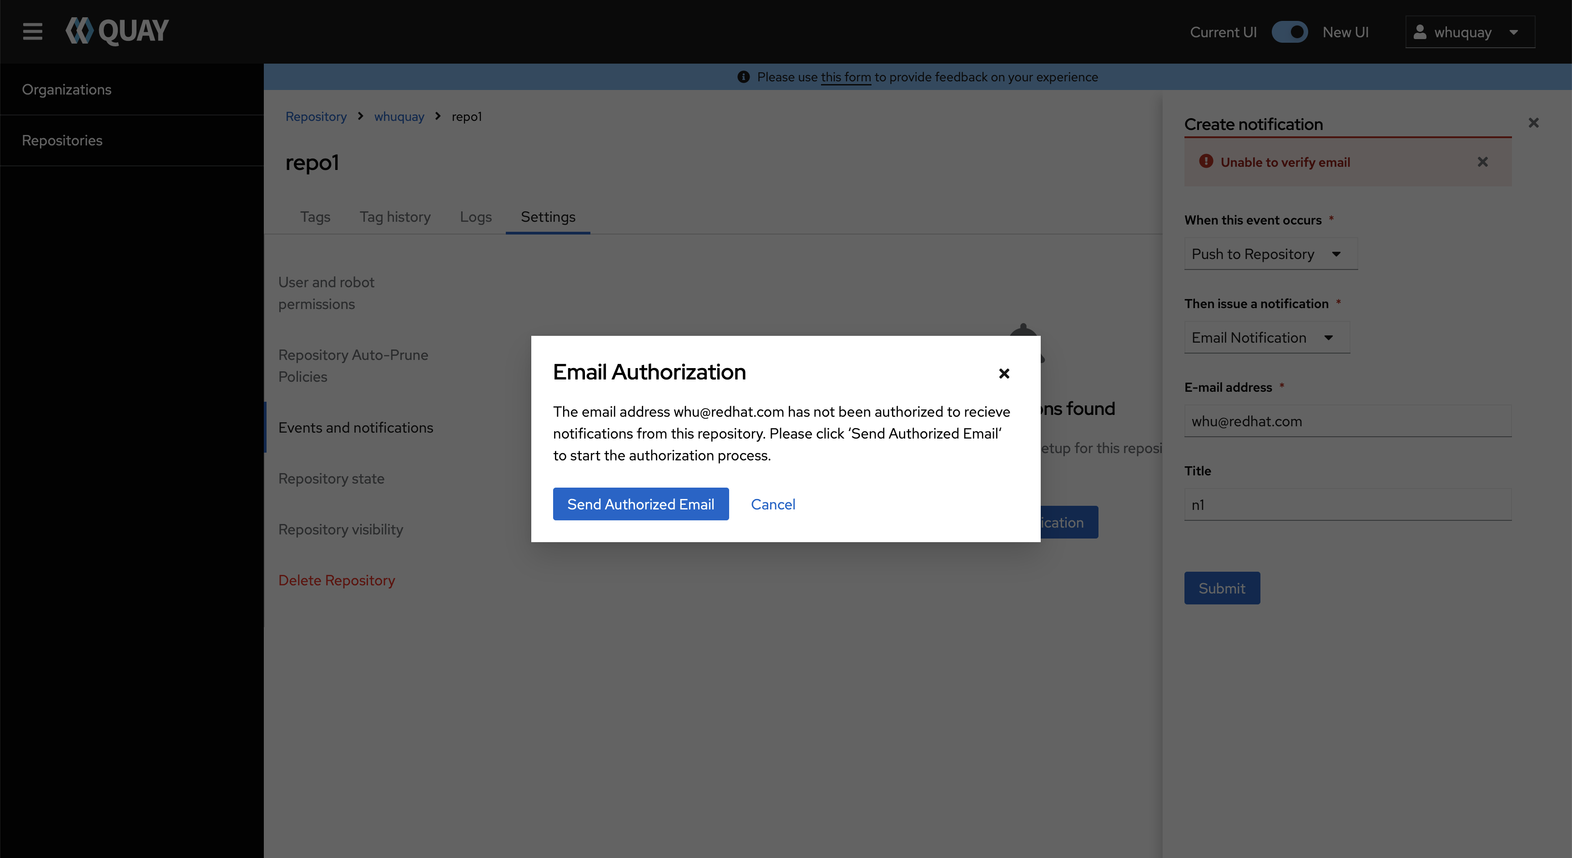
Task: Click Cancel in the authorization dialog
Action: coord(772,504)
